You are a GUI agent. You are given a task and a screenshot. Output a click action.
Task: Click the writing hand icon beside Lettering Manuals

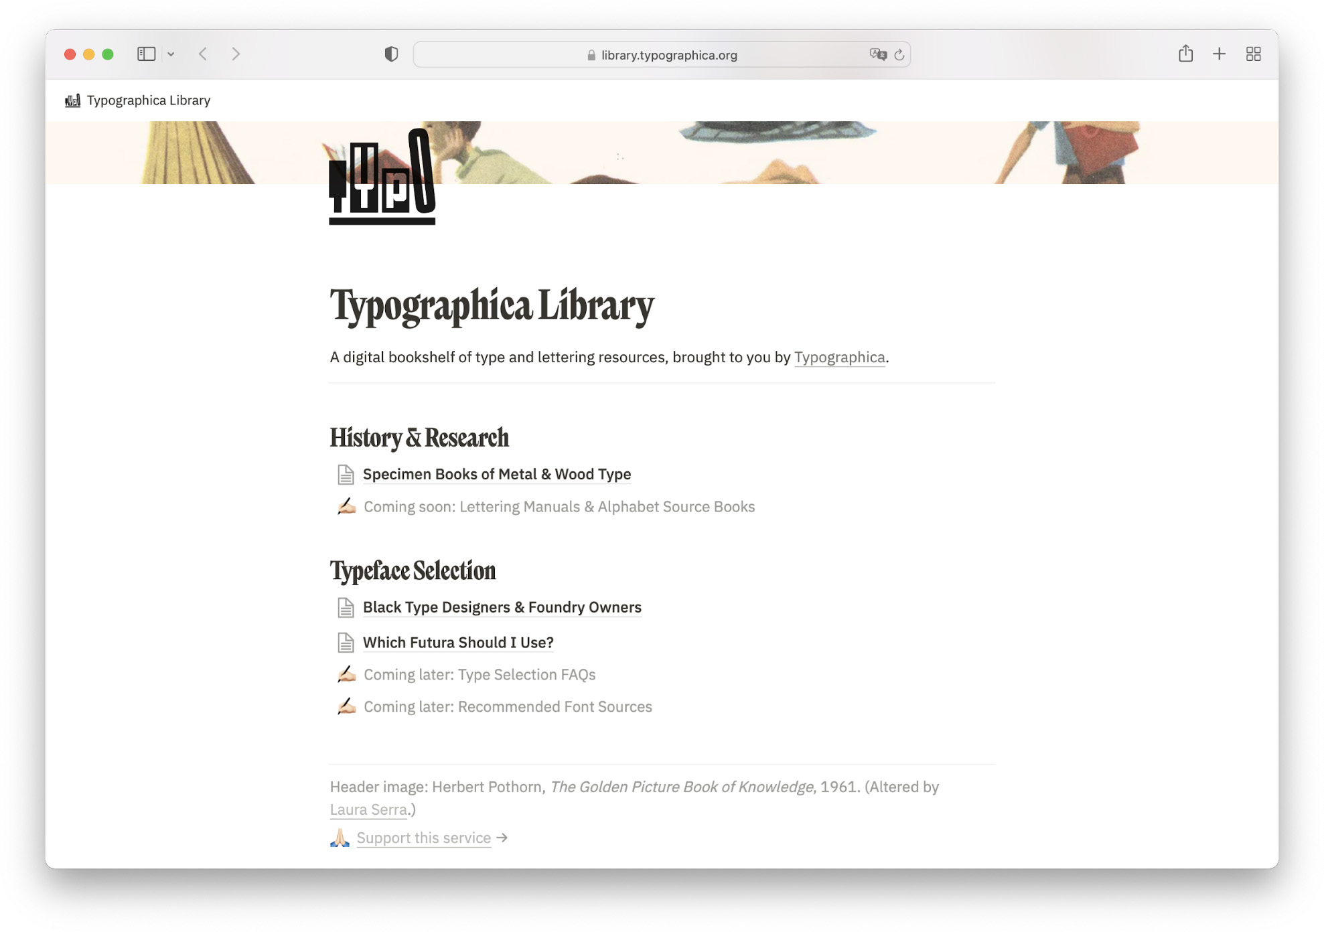pos(346,506)
